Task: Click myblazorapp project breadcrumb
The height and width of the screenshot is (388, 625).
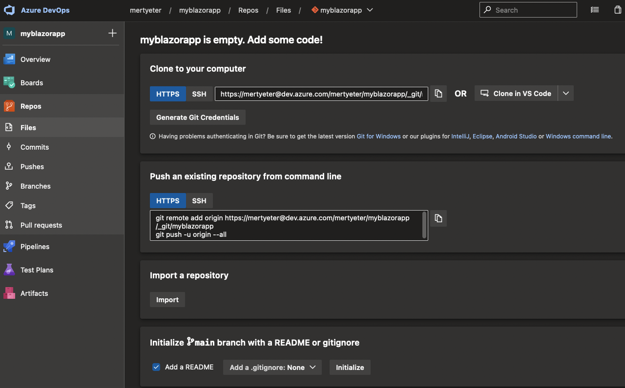Action: click(200, 10)
